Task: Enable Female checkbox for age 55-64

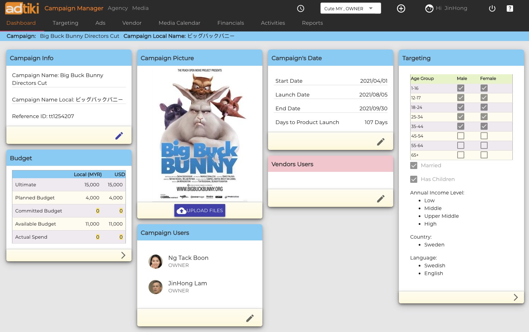Action: tap(484, 145)
